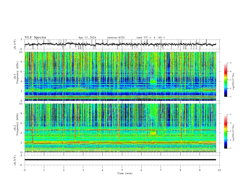Click the '-3' value on ch.1 colorbar
The image size is (247, 191).
click(230, 63)
